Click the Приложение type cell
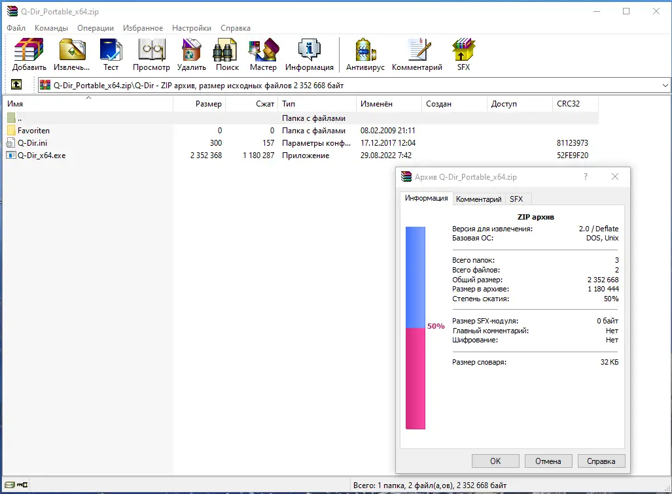672x494 pixels. pos(306,156)
